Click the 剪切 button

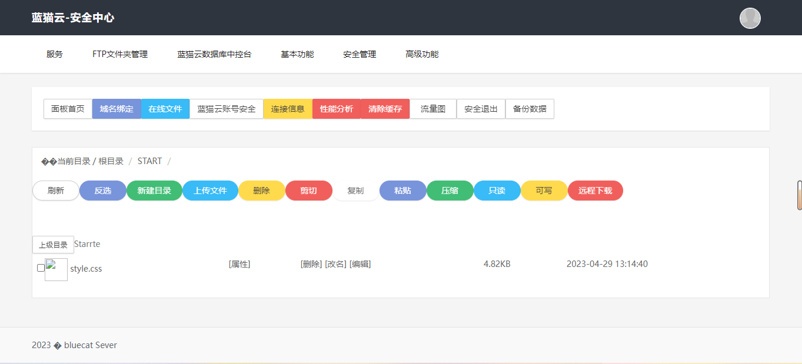point(309,191)
